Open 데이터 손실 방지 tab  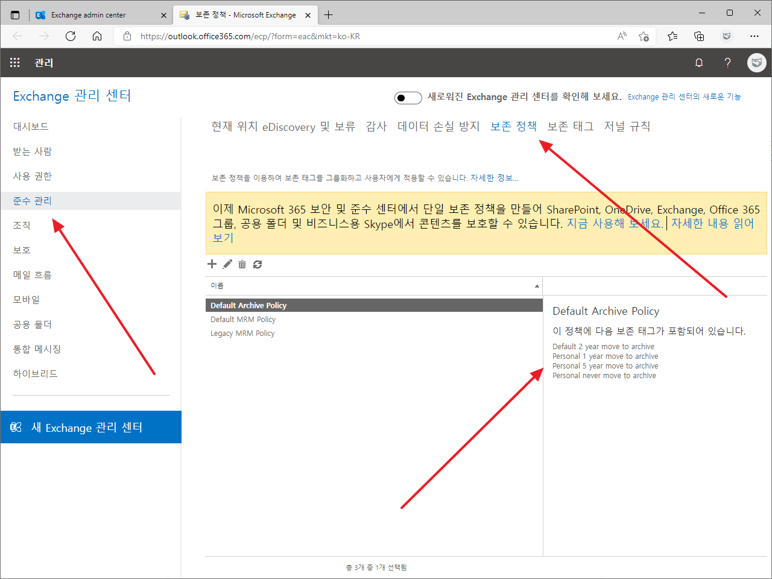[438, 126]
